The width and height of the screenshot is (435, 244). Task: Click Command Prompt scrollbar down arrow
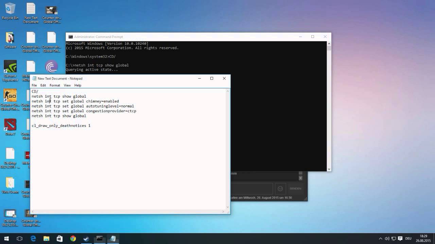click(329, 169)
